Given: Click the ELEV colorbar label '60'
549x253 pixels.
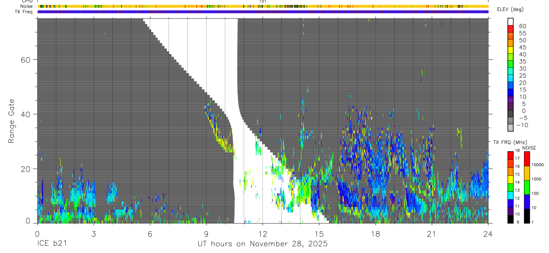Looking at the screenshot, I should (x=522, y=26).
